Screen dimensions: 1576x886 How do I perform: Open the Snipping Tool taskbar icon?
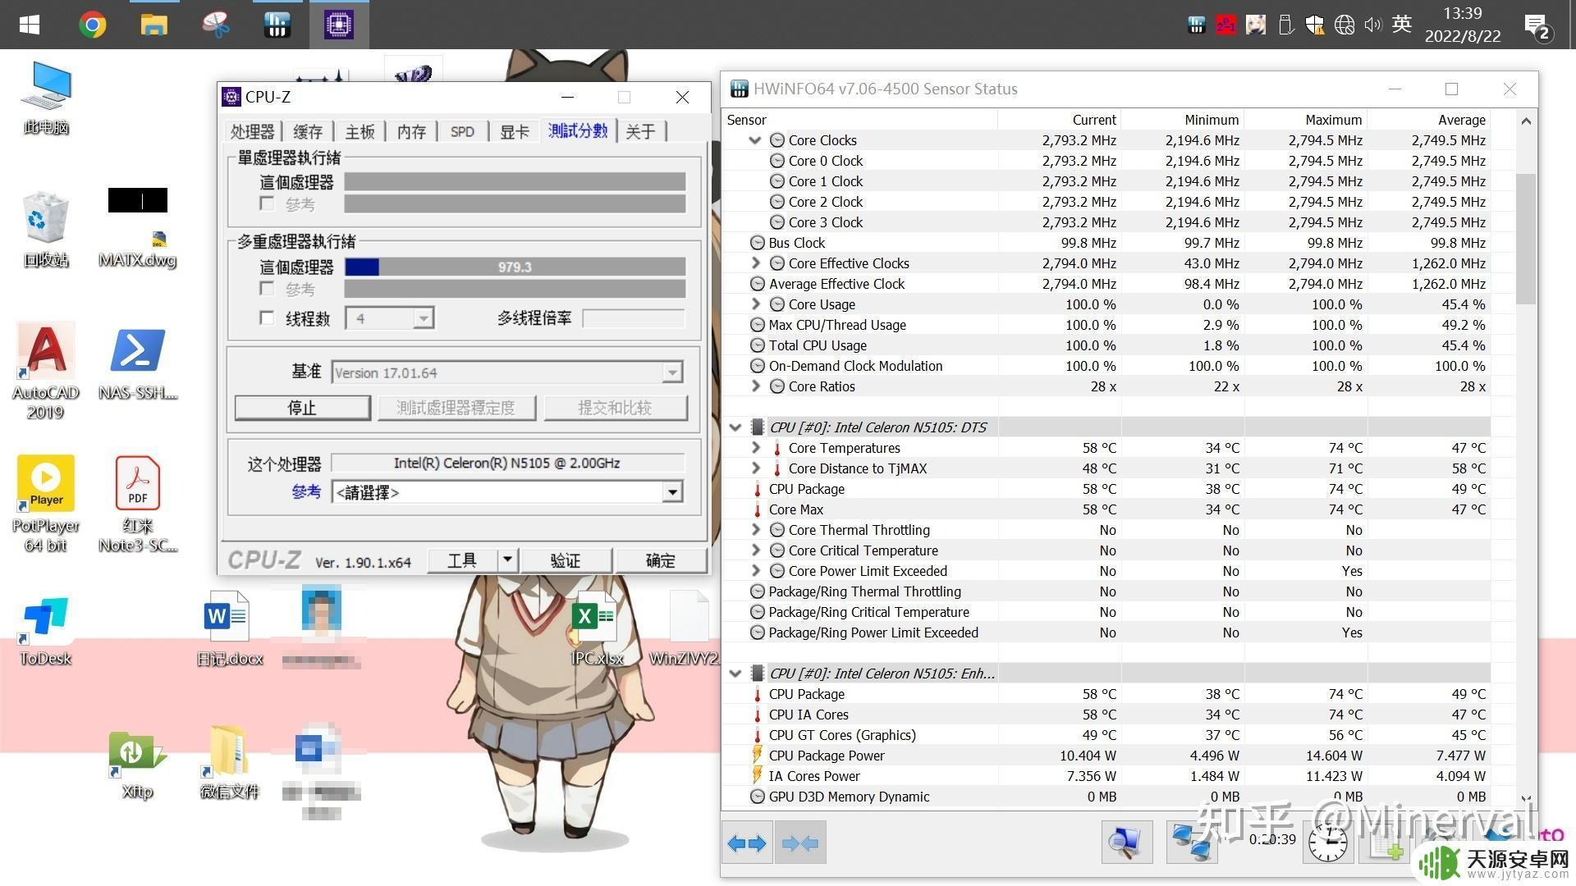pos(215,25)
